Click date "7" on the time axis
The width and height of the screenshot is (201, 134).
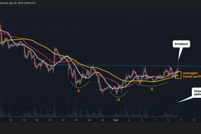pos(155,120)
